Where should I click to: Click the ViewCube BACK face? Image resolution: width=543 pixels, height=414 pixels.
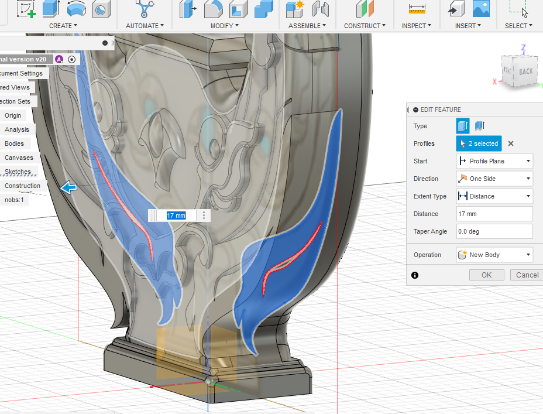point(525,71)
